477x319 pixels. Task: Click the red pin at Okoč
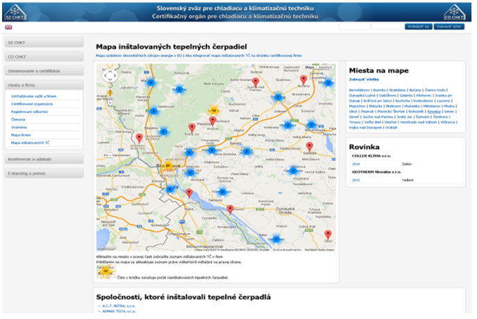(328, 235)
